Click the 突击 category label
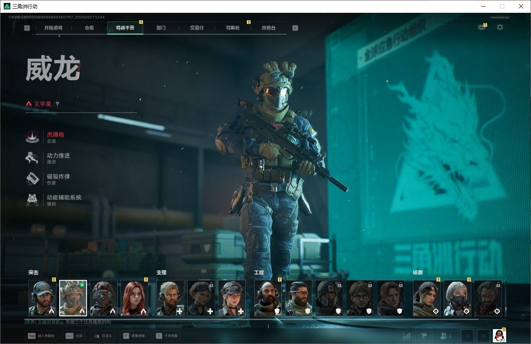Image resolution: width=531 pixels, height=344 pixels. (x=33, y=272)
